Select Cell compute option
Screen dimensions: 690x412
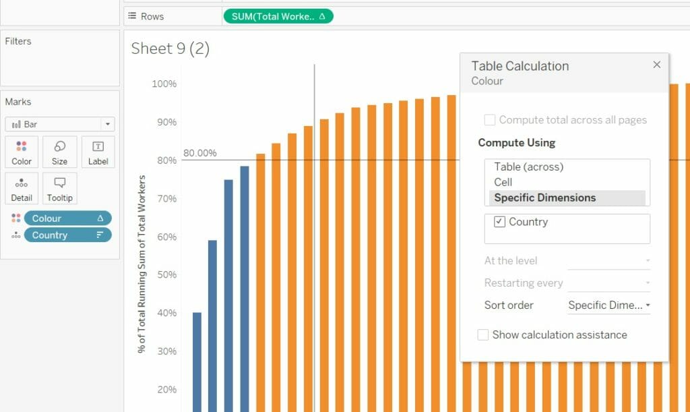click(x=503, y=182)
